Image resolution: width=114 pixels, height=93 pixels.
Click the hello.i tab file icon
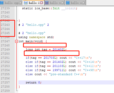click(26, 3)
